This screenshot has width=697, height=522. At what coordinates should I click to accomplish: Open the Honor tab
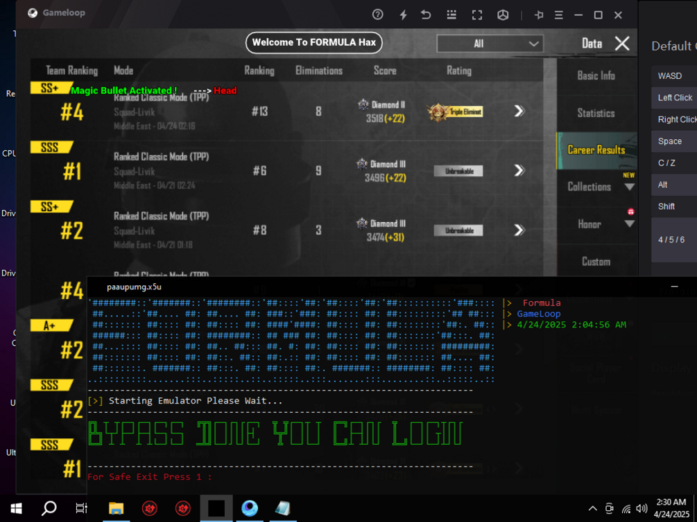point(590,224)
